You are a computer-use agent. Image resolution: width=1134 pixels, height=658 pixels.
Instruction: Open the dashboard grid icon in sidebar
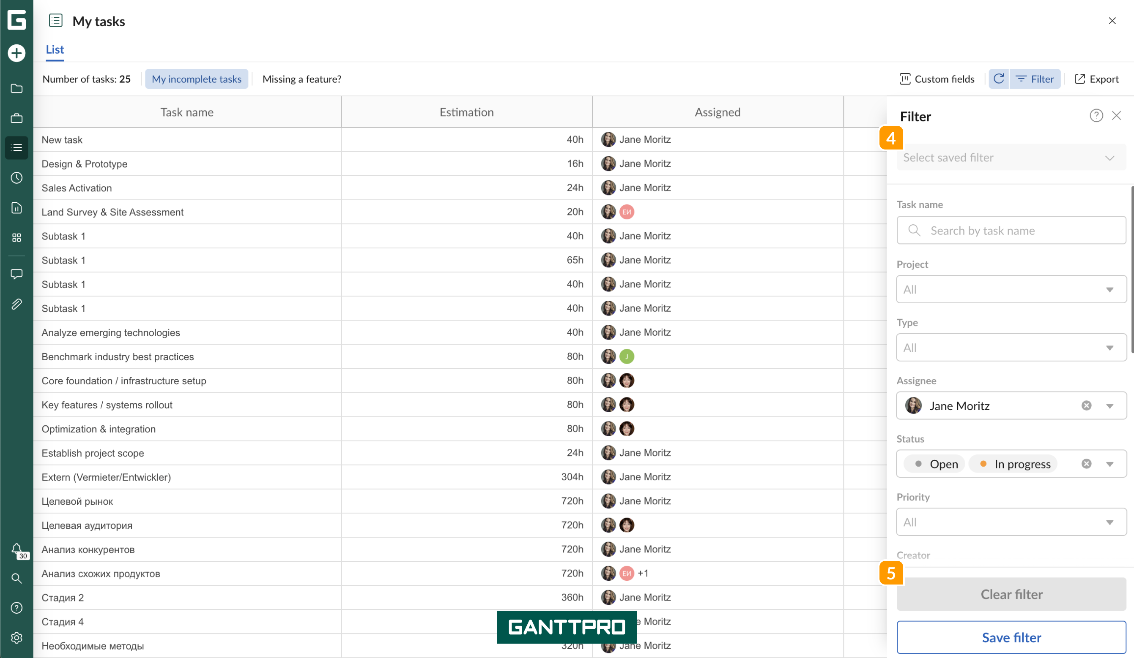pyautogui.click(x=16, y=238)
